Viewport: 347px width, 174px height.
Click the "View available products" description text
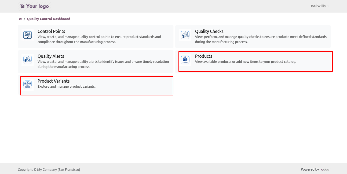(x=245, y=62)
